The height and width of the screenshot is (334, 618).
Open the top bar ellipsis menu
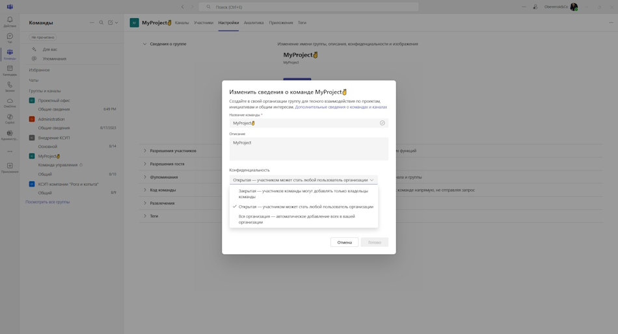pyautogui.click(x=524, y=6)
